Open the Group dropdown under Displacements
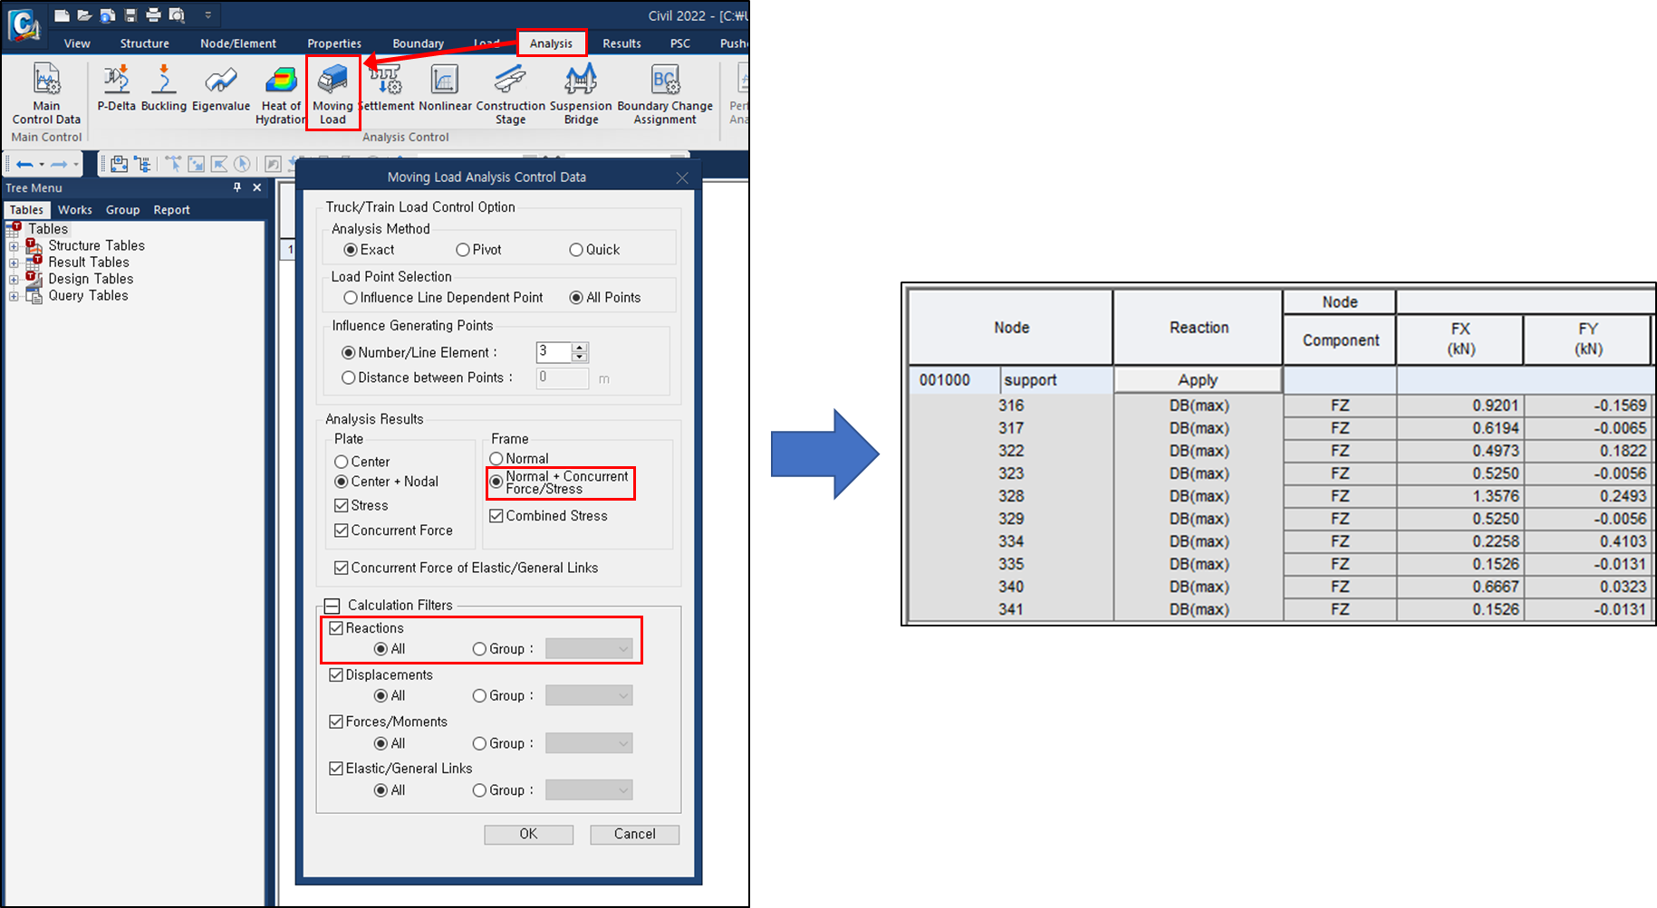Viewport: 1657px width, 908px height. pyautogui.click(x=588, y=695)
